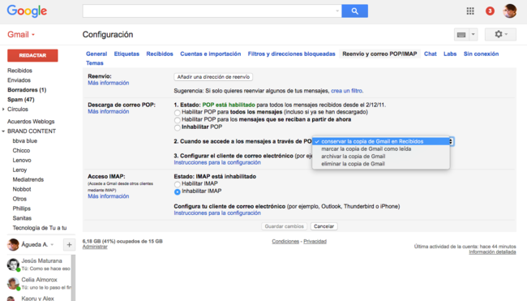Screen dimensions: 527x301
Task: Click Añadir una dirección de reenvío
Action: click(x=213, y=77)
